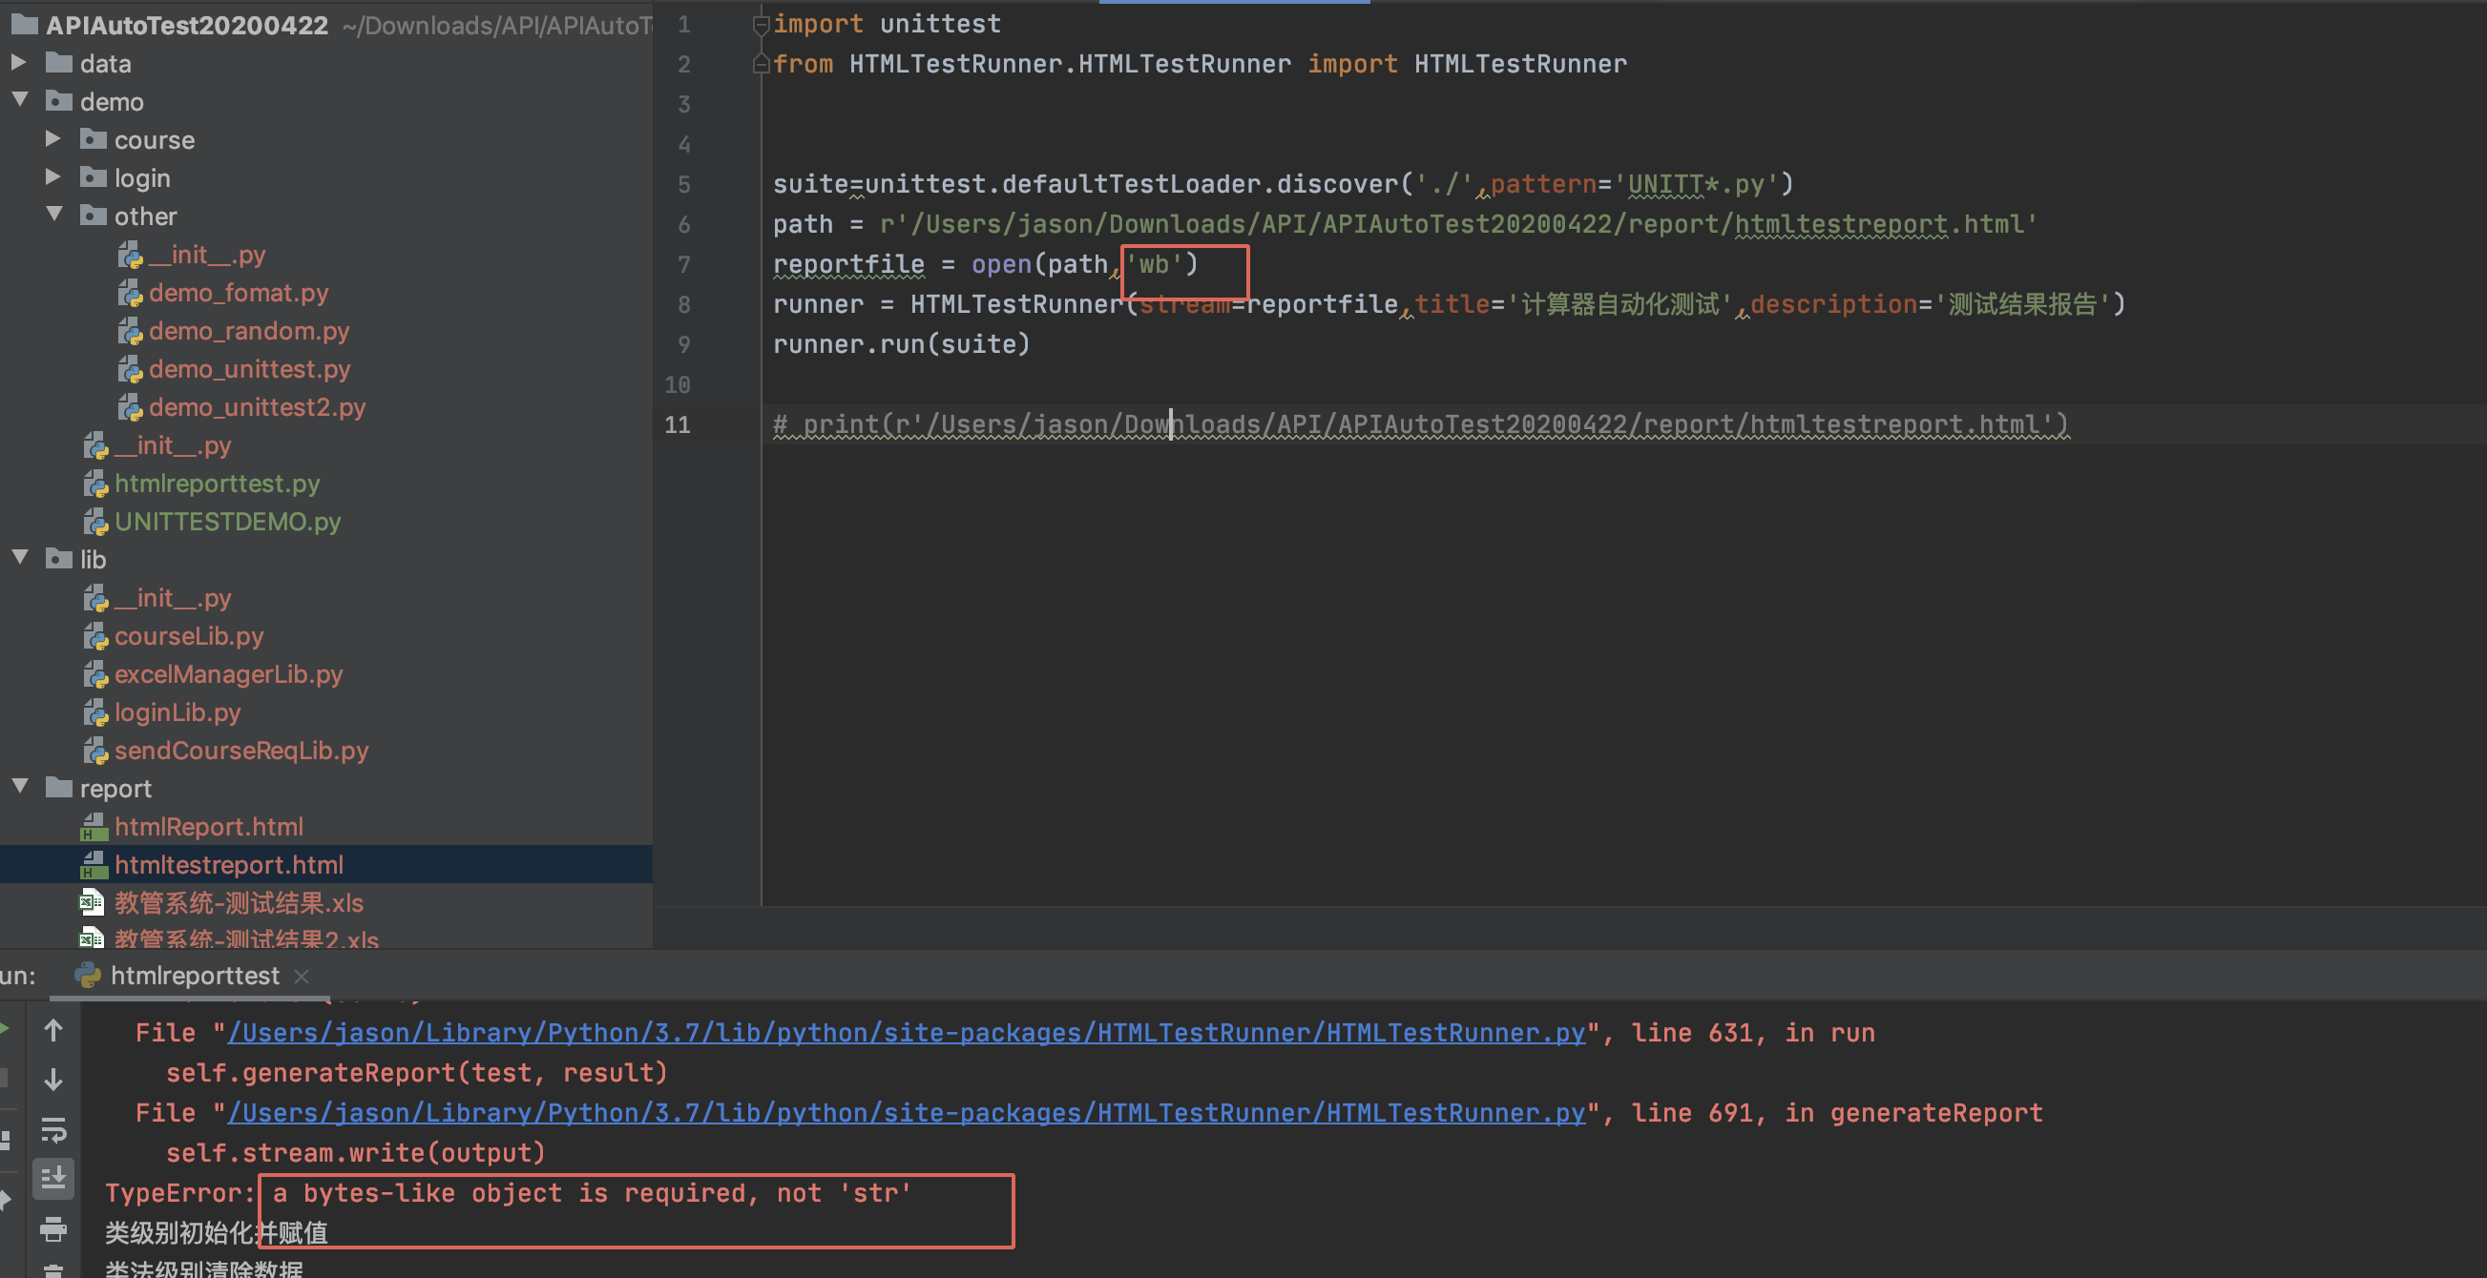This screenshot has height=1278, width=2487.
Task: Close the htmlreporttest run tab
Action: tap(302, 976)
